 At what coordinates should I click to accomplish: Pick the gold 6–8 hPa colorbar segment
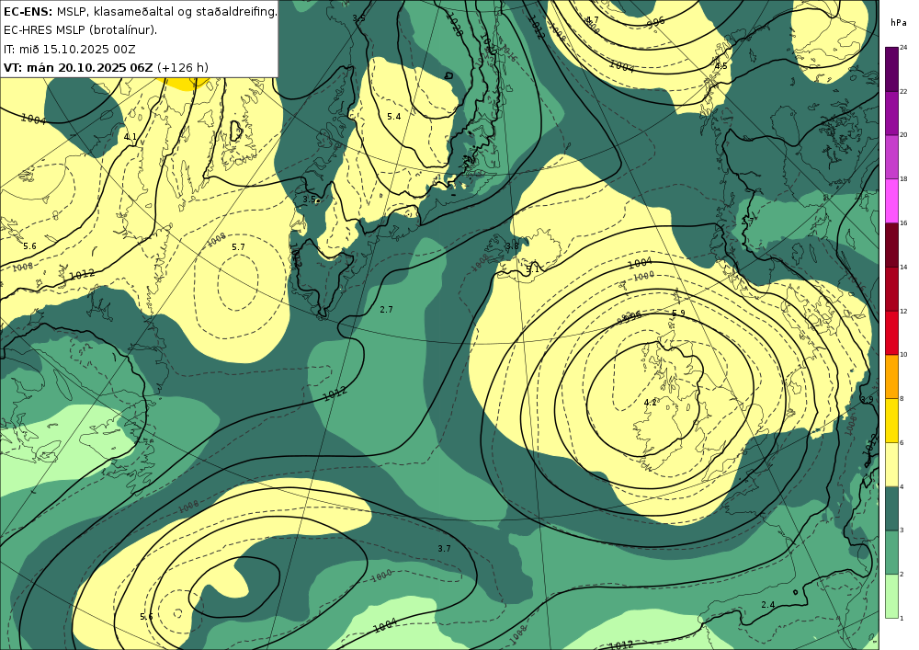coord(891,420)
